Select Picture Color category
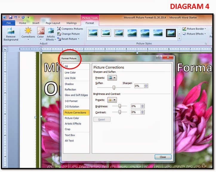This screenshot has width=216, height=172. pos(76,118)
